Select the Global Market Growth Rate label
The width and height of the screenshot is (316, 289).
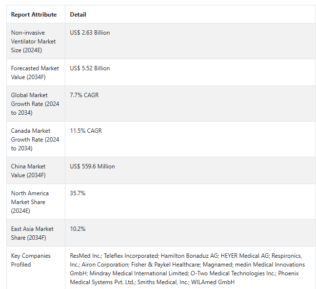(35, 104)
